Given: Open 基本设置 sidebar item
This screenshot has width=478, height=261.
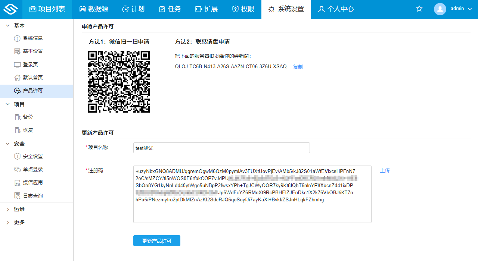Looking at the screenshot, I should (x=32, y=51).
